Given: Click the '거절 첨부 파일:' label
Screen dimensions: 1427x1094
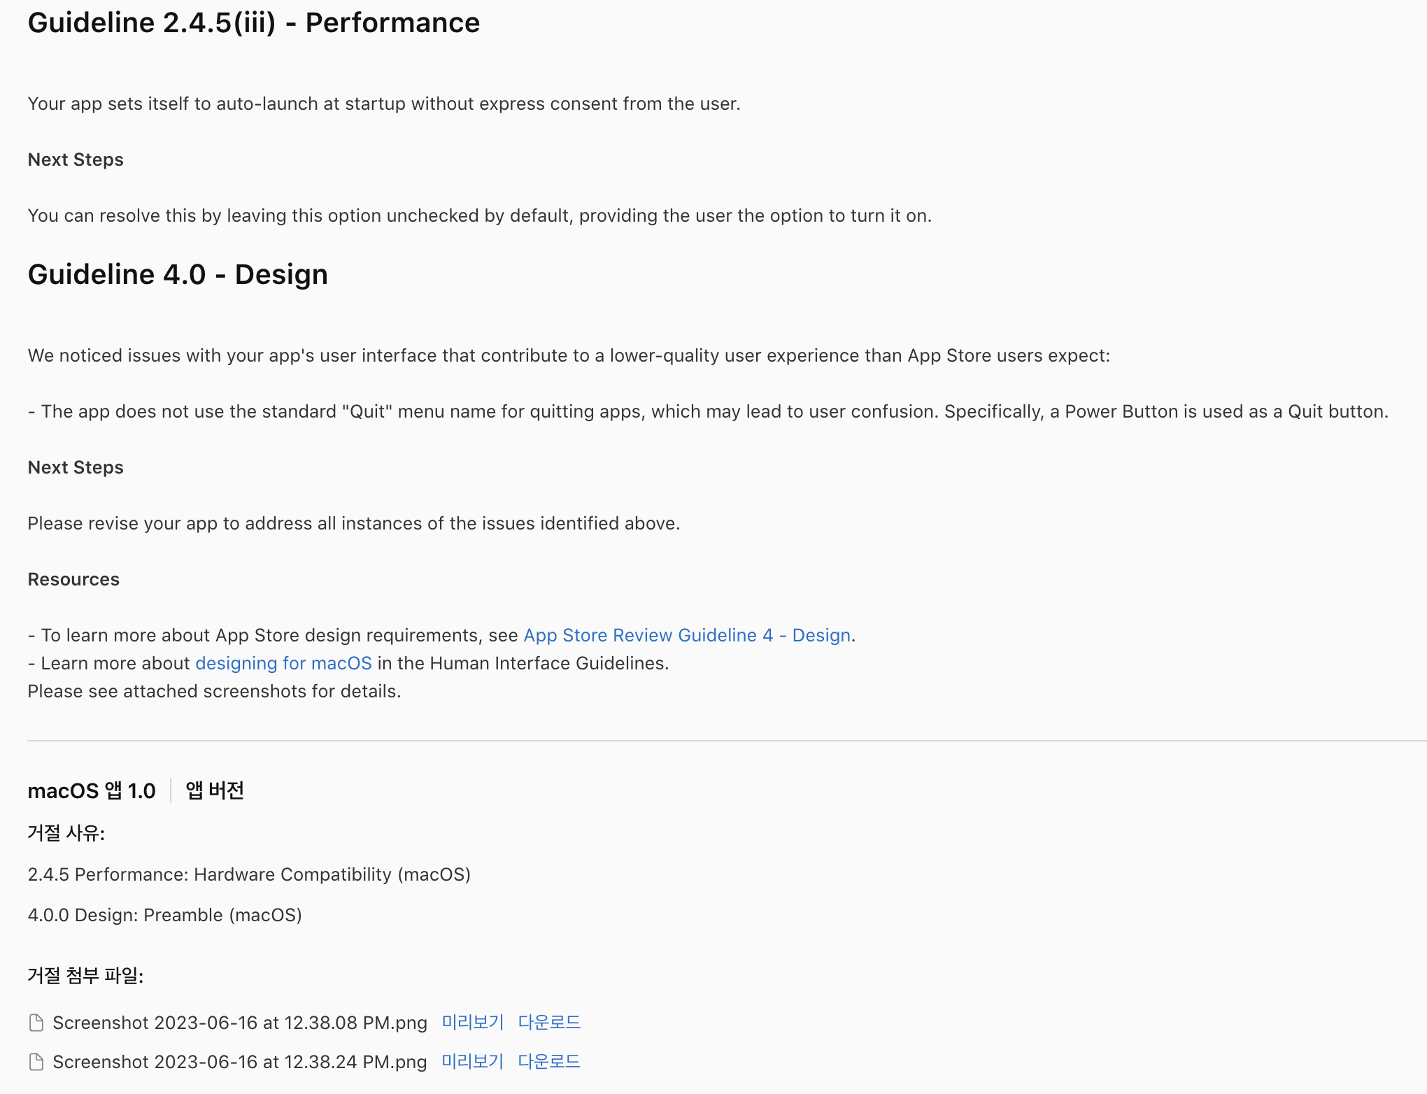Looking at the screenshot, I should click(85, 975).
